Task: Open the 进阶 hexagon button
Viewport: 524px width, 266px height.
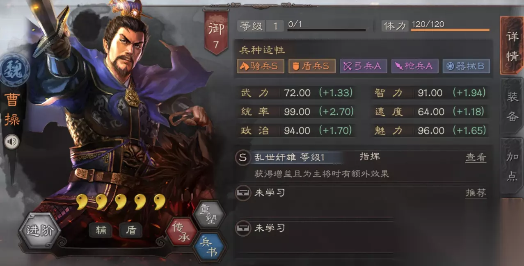Action: point(39,230)
